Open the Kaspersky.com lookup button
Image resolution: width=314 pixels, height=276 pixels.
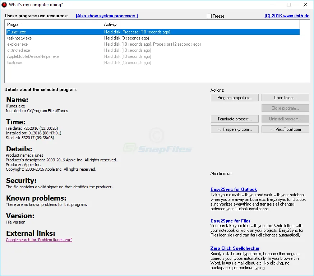235,129
